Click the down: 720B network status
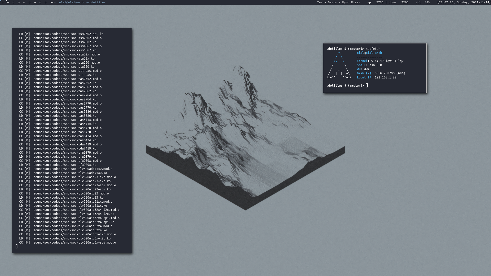 pyautogui.click(x=398, y=2)
